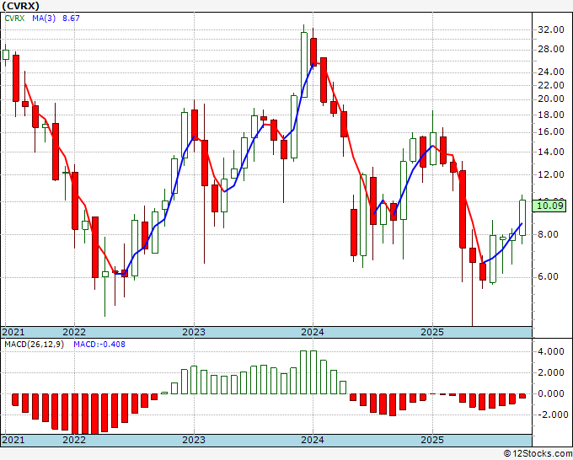Click the MACD(26,12,9) indicator label
Screen dimensions: 573x460
tap(34, 345)
